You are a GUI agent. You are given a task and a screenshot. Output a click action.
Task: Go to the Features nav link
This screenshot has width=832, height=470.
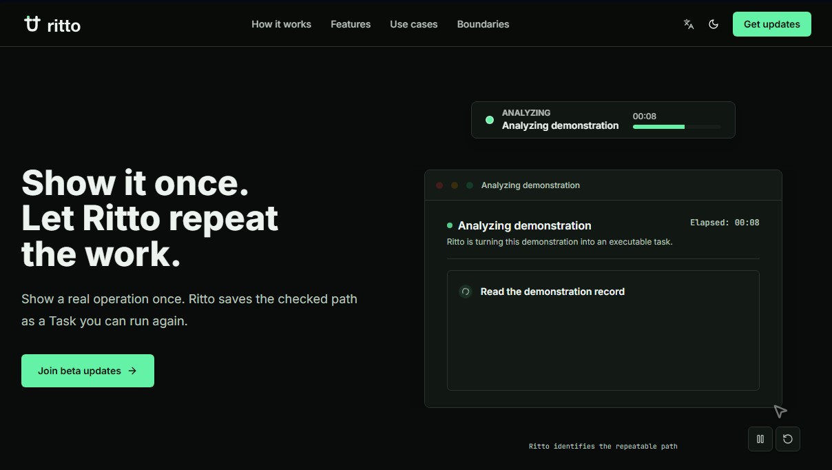351,24
